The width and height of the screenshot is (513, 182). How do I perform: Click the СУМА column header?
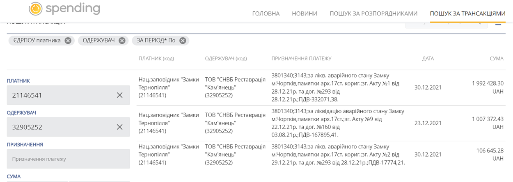tap(497, 58)
